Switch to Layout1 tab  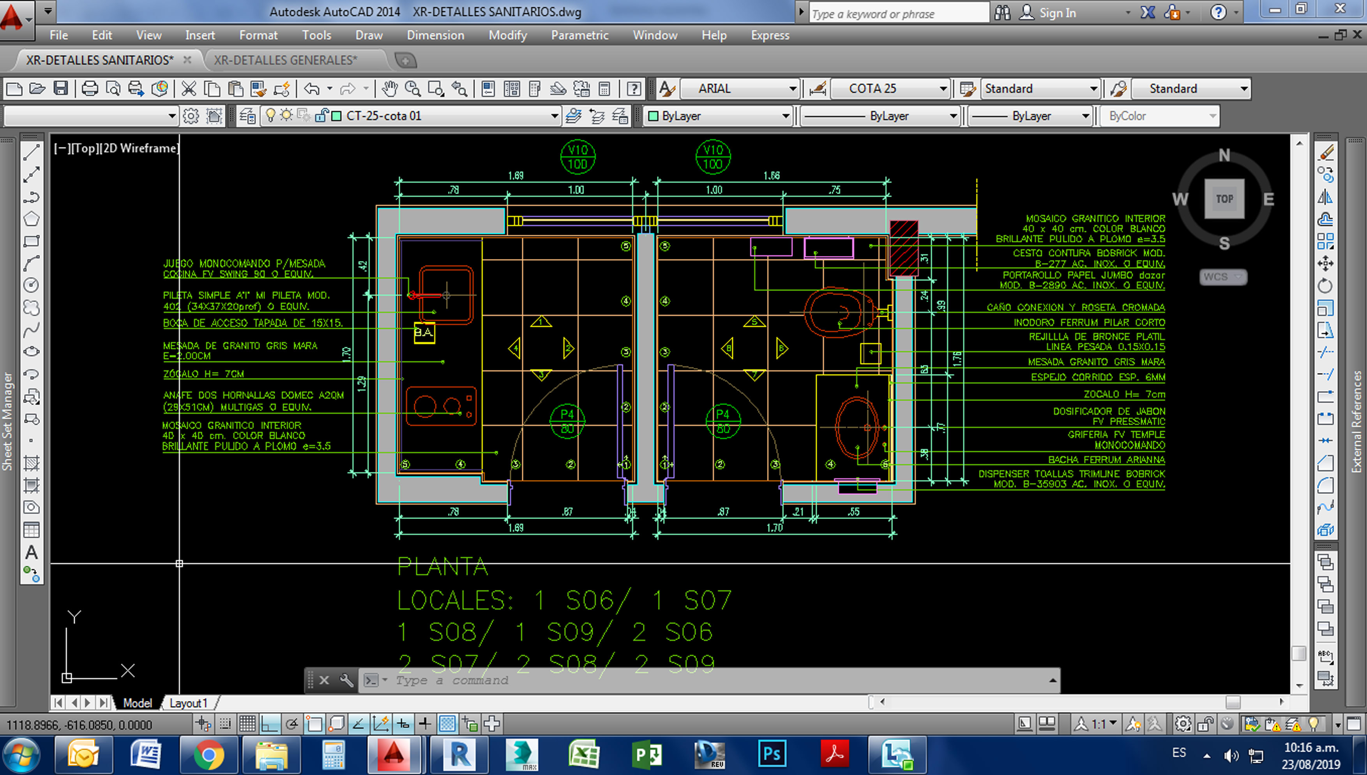coord(187,703)
